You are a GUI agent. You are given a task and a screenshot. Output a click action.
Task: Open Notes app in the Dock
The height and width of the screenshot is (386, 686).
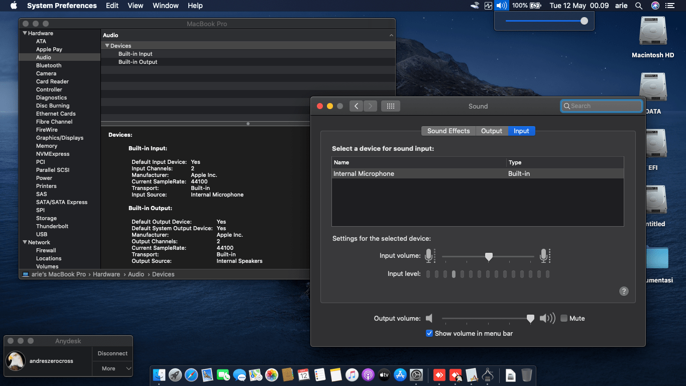click(x=336, y=375)
